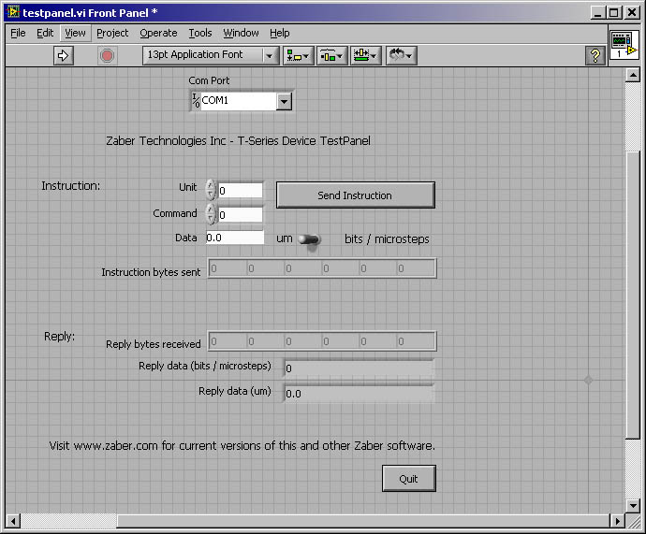Open the Project menu
This screenshot has height=534, width=646.
click(x=112, y=33)
